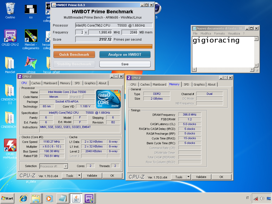The width and height of the screenshot is (272, 204).
Task: Switch to CPU tab in right CPU-Z
Action: tap(133, 84)
